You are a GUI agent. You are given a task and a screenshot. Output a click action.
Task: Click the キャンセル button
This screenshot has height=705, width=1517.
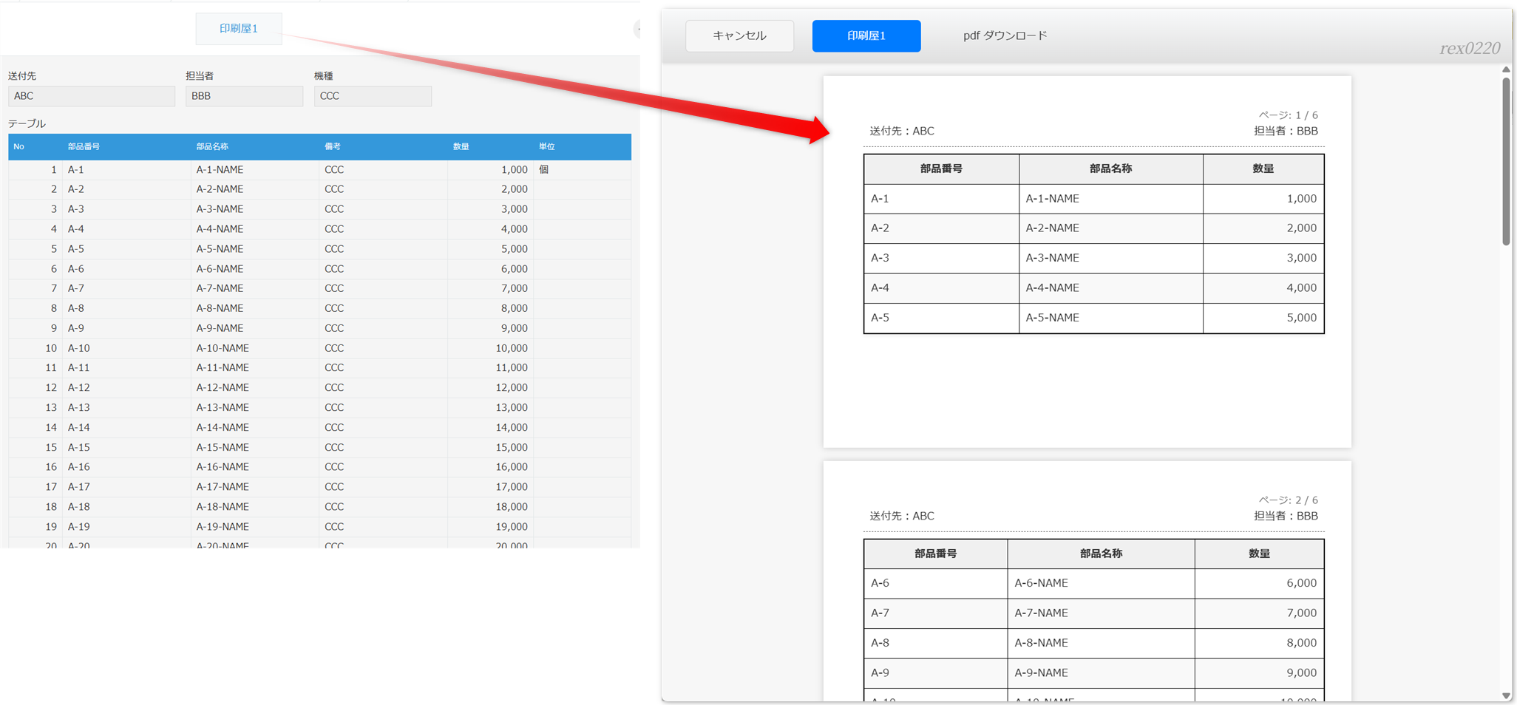click(x=739, y=35)
